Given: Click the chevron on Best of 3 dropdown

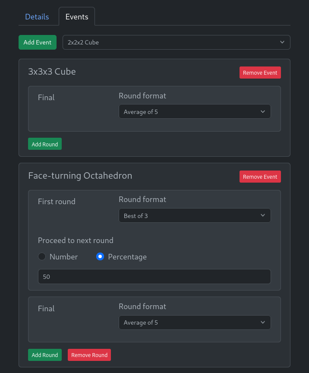Looking at the screenshot, I should tap(263, 215).
